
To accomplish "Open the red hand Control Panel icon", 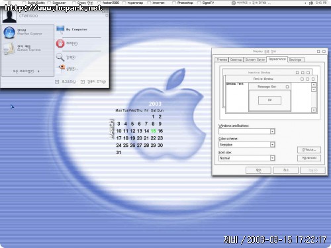I will click(x=60, y=44).
